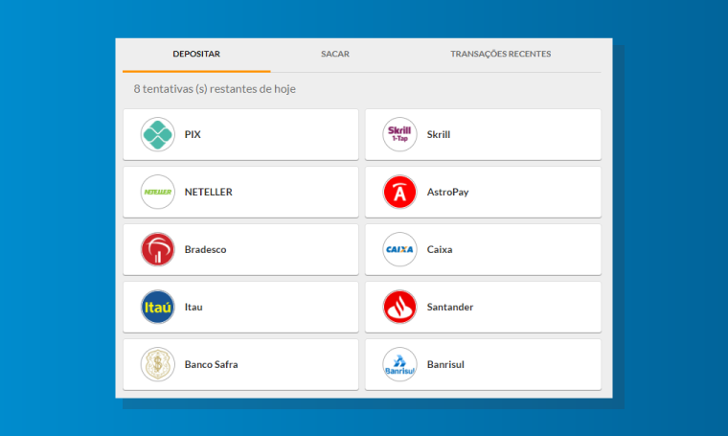728x436 pixels.
Task: Select the NETELLER label text
Action: [209, 193]
